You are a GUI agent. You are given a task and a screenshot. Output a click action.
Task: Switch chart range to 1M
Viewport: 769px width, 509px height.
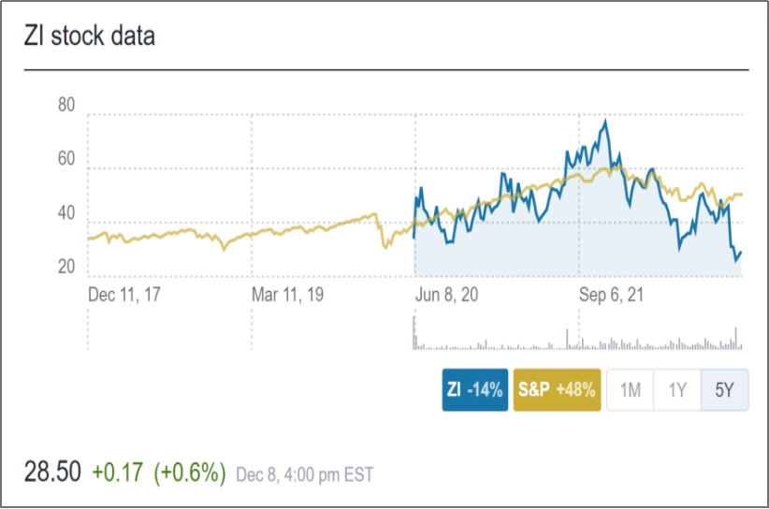coord(631,391)
